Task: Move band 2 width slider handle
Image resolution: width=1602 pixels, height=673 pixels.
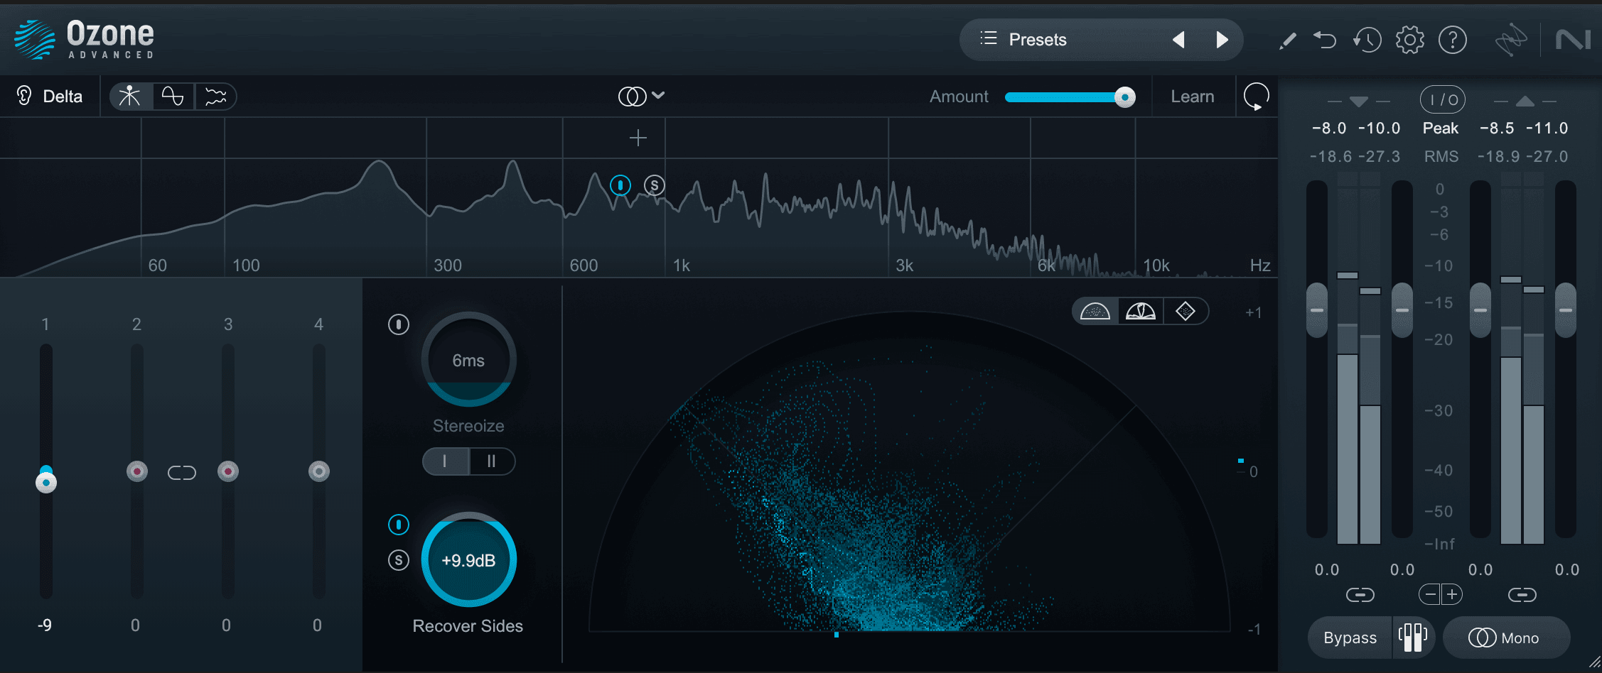Action: 136,471
